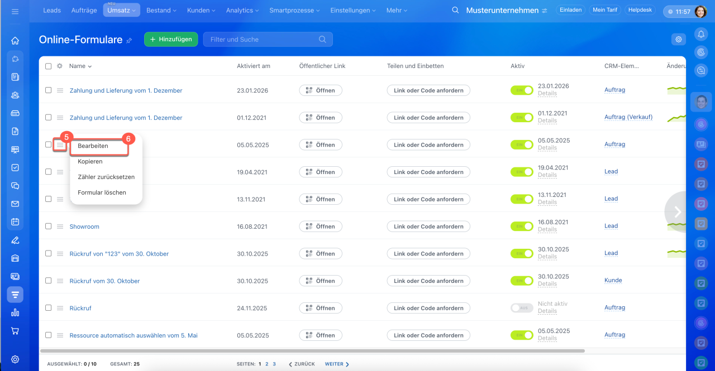This screenshot has height=371, width=715.
Task: Open the mail envelope icon in sidebar
Action: click(15, 204)
